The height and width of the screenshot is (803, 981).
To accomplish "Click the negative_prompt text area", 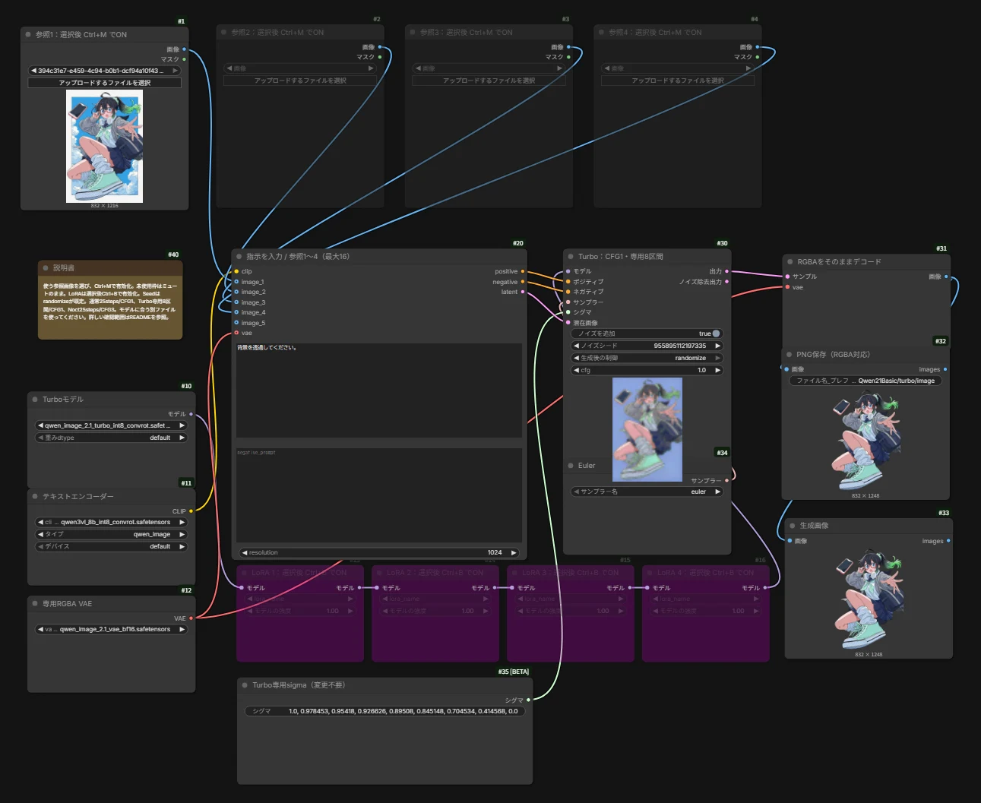I will pyautogui.click(x=378, y=495).
